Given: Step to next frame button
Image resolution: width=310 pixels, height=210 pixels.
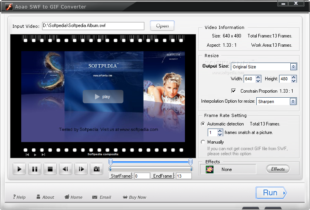Looking at the screenshot, I should click(81, 169).
